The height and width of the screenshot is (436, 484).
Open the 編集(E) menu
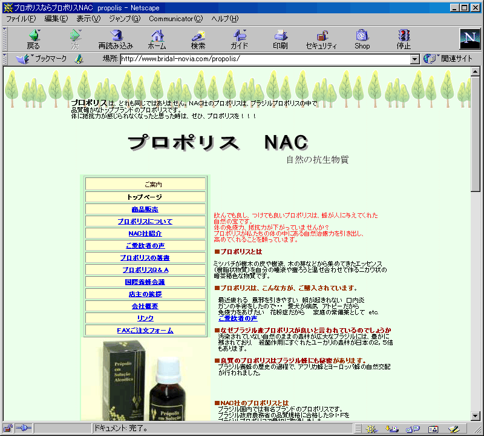(x=56, y=19)
